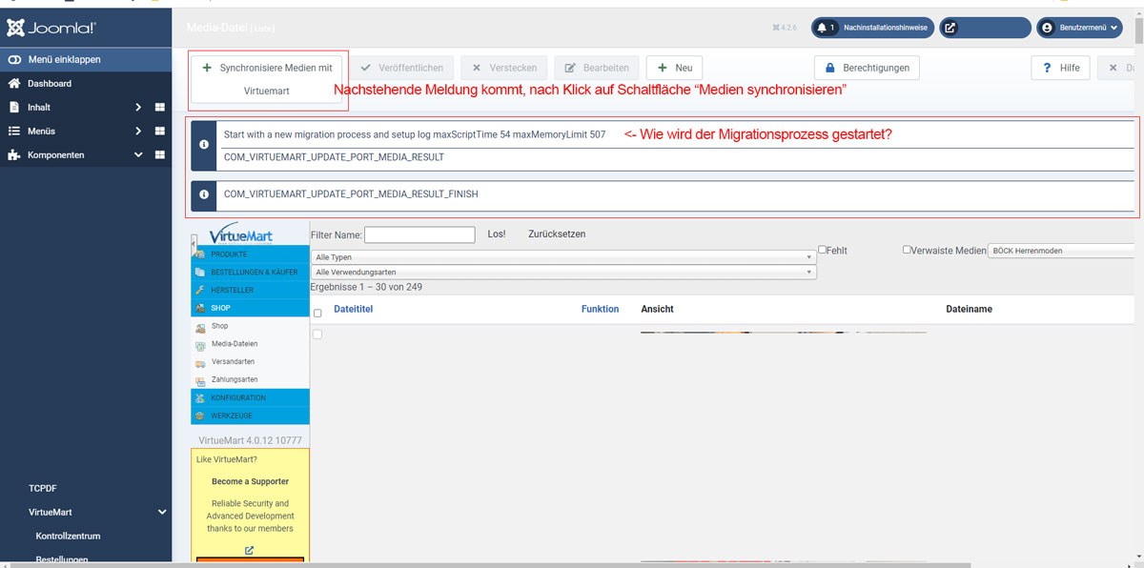Screen dimensions: 1144x568
Task: Select Media-Dateien in the Shop menu
Action: 235,344
